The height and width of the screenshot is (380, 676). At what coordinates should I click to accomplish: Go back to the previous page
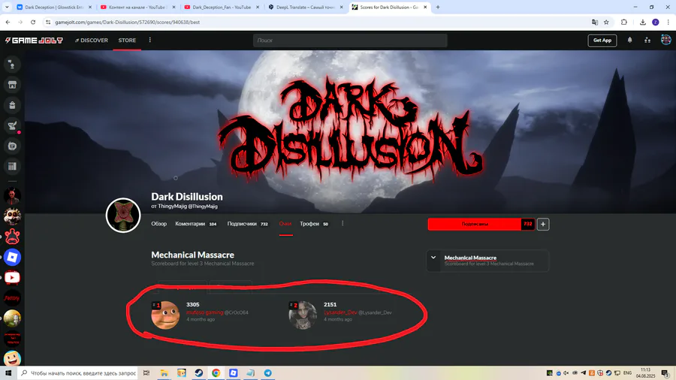click(x=8, y=22)
